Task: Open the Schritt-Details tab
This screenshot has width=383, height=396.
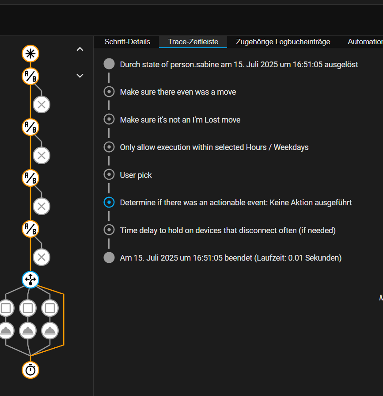Action: (127, 42)
